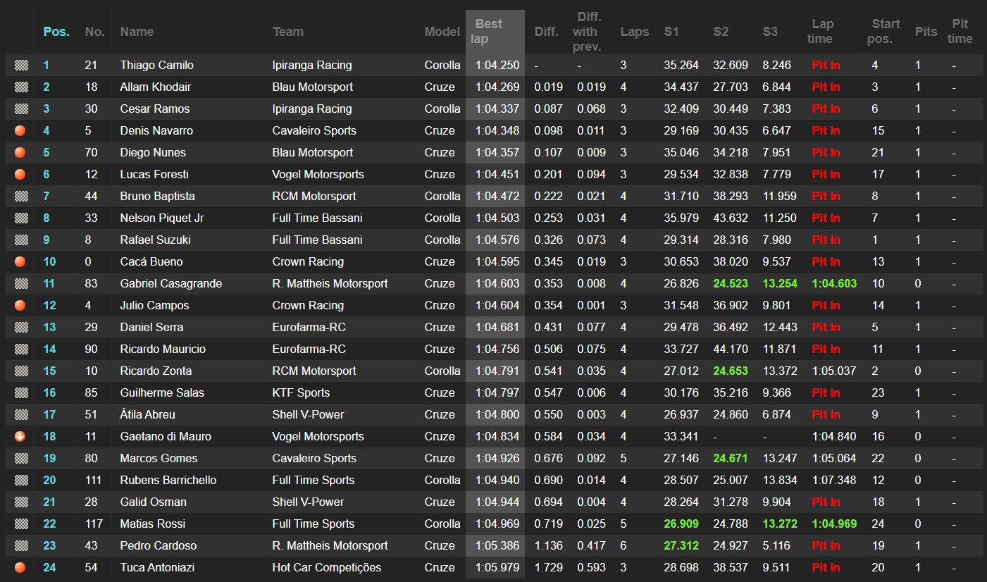Screen dimensions: 987x582
Task: Click green S1 time 27.312
Action: (681, 545)
